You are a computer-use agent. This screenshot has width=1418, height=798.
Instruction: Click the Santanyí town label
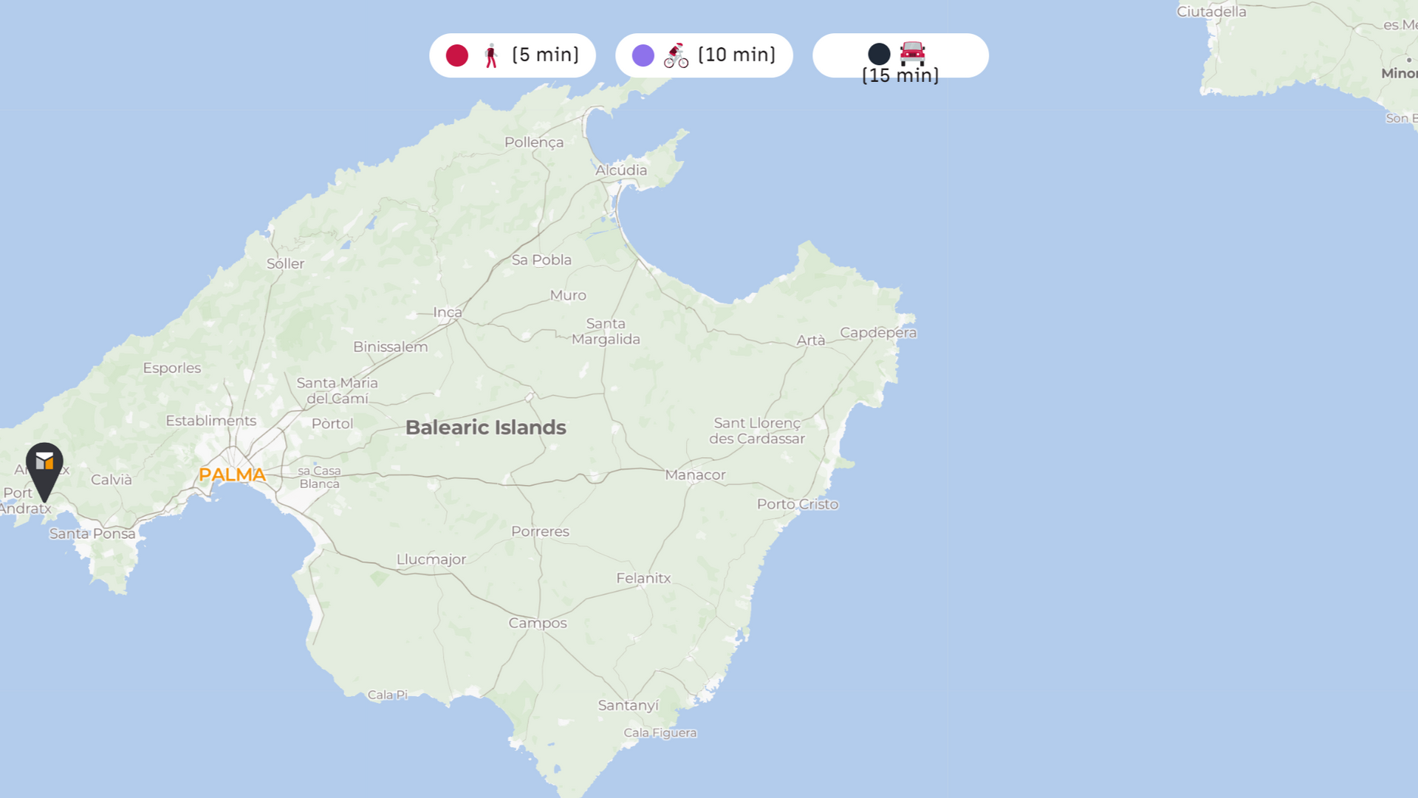[628, 705]
